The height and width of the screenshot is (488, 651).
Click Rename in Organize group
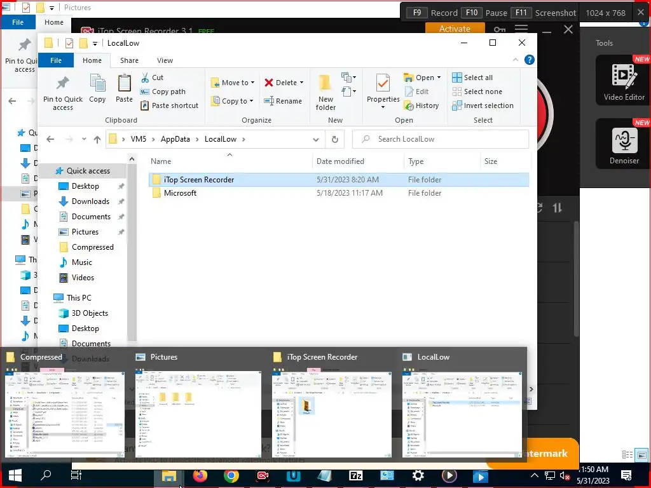coord(283,101)
